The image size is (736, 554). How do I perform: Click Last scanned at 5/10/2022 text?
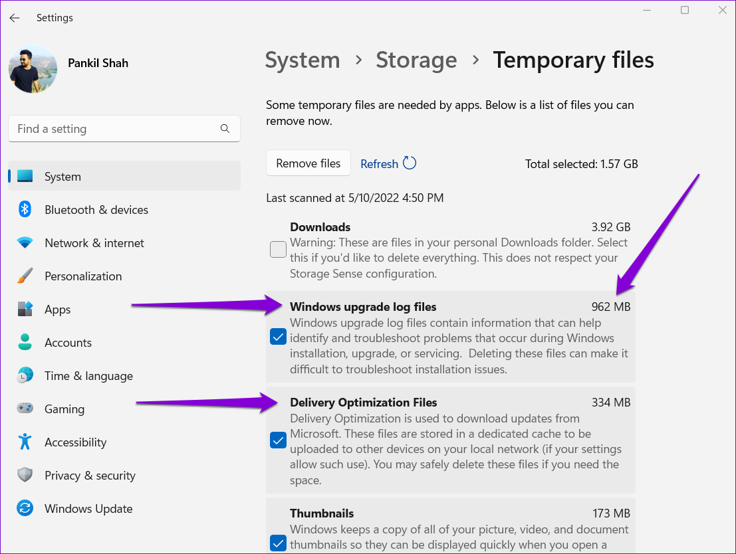click(355, 198)
